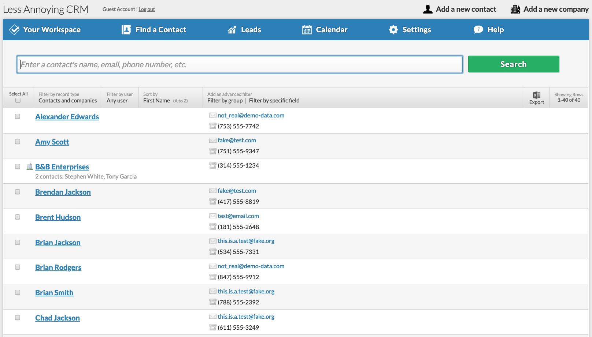
Task: Check the box for Brian Jackson
Action: pos(18,242)
